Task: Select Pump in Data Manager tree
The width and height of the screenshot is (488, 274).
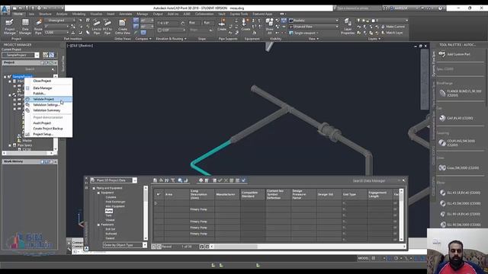Action: pyautogui.click(x=109, y=211)
